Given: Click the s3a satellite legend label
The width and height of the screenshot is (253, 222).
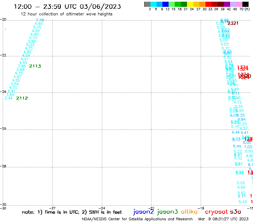Looking at the screenshot, I should (x=235, y=212).
